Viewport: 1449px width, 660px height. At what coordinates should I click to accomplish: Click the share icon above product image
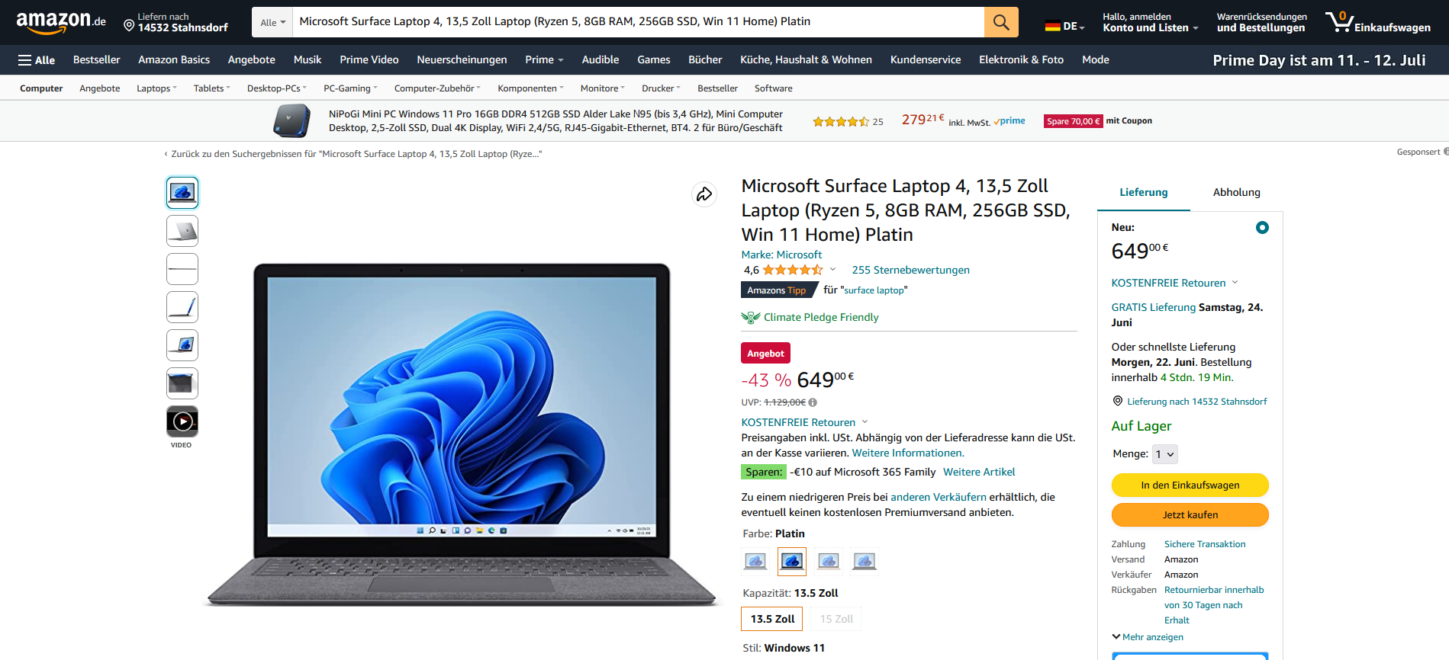(x=704, y=194)
